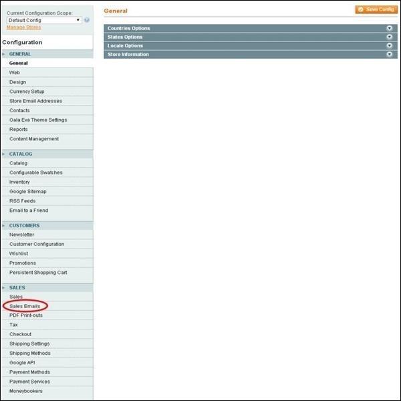Open the Default Config scope dropdown
Viewport: 401px width, 401px height.
[x=44, y=20]
